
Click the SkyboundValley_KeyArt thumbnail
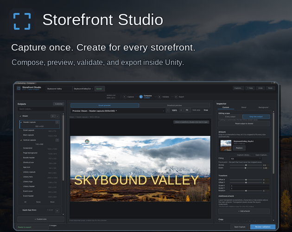tap(226, 146)
